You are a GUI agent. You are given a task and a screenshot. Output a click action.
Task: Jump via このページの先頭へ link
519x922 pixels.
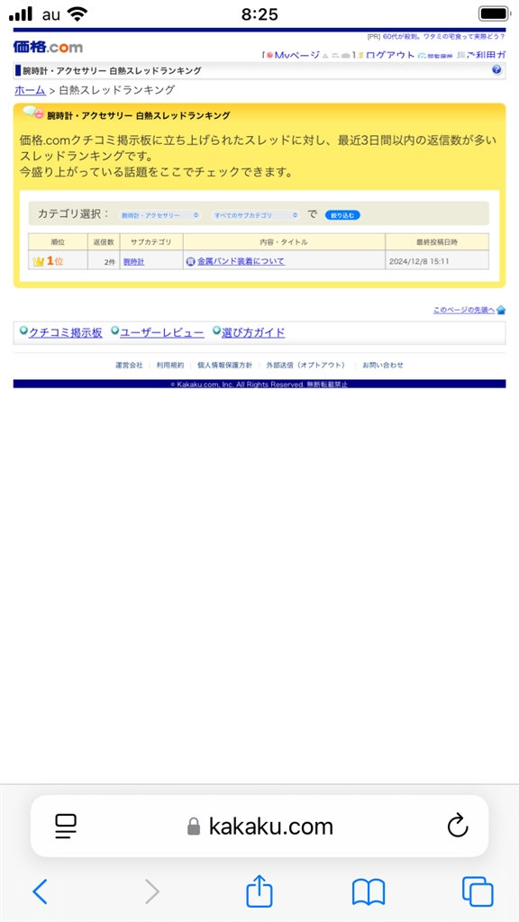pos(464,310)
